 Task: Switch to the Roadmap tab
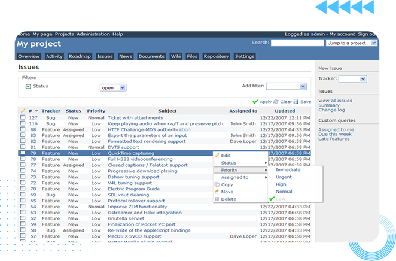pyautogui.click(x=80, y=56)
